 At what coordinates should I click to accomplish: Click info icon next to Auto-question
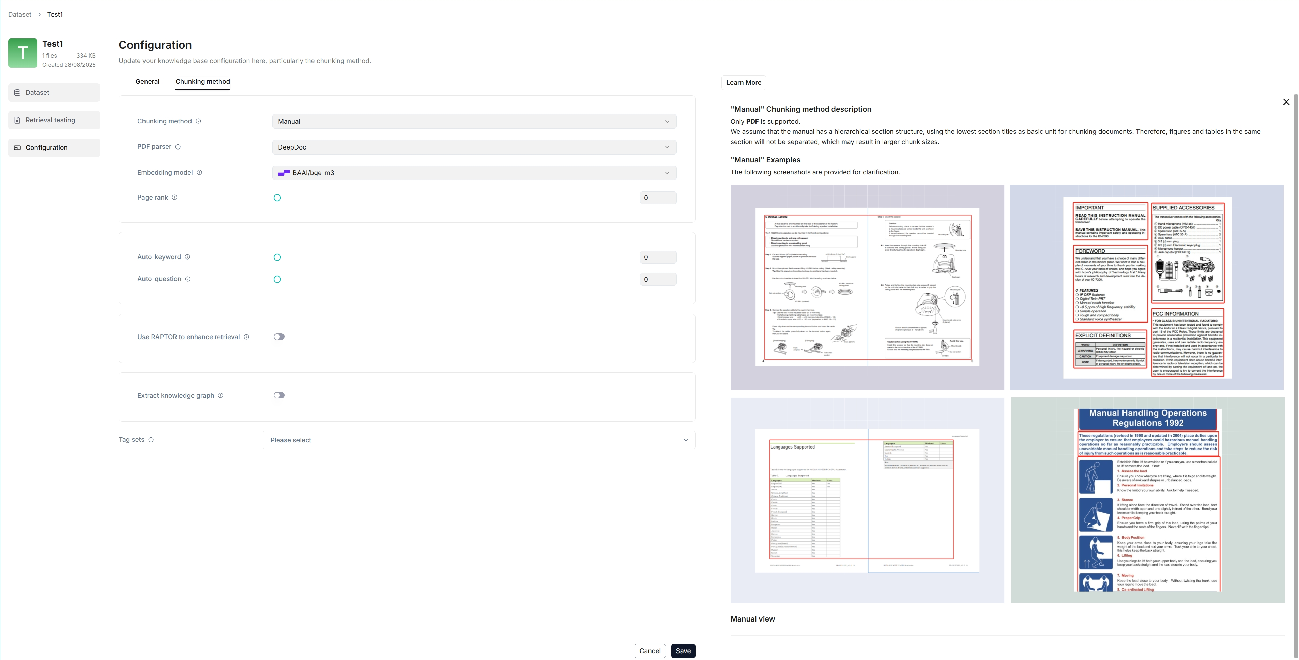187,279
